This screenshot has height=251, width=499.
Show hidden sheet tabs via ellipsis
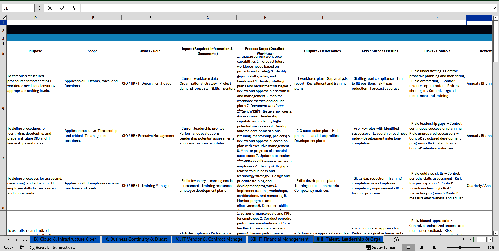tap(25, 240)
